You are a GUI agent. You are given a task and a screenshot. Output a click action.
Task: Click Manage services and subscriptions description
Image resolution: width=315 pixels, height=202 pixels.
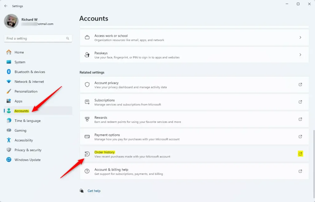coord(128,105)
